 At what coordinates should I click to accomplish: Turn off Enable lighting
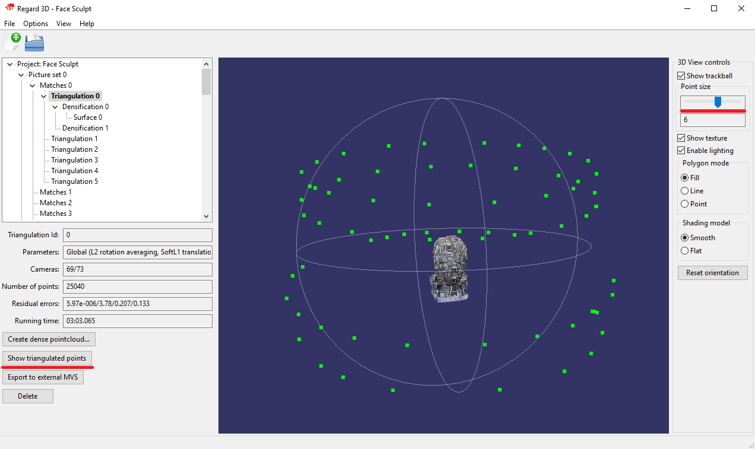(x=681, y=150)
